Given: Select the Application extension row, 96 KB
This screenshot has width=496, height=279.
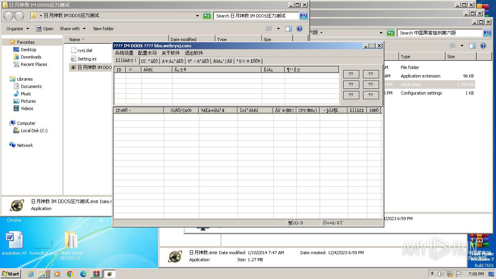Looking at the screenshot, I should coord(429,76).
